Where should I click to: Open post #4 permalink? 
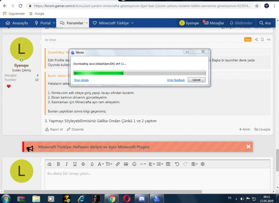(x=268, y=39)
